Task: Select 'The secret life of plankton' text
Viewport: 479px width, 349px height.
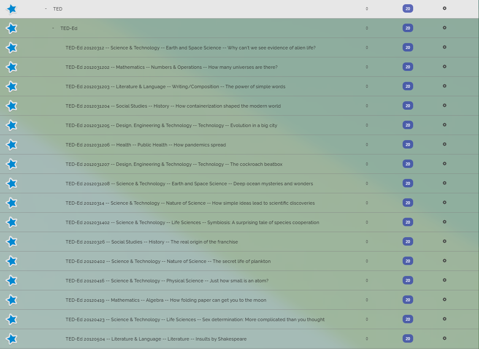Action: pos(168,261)
